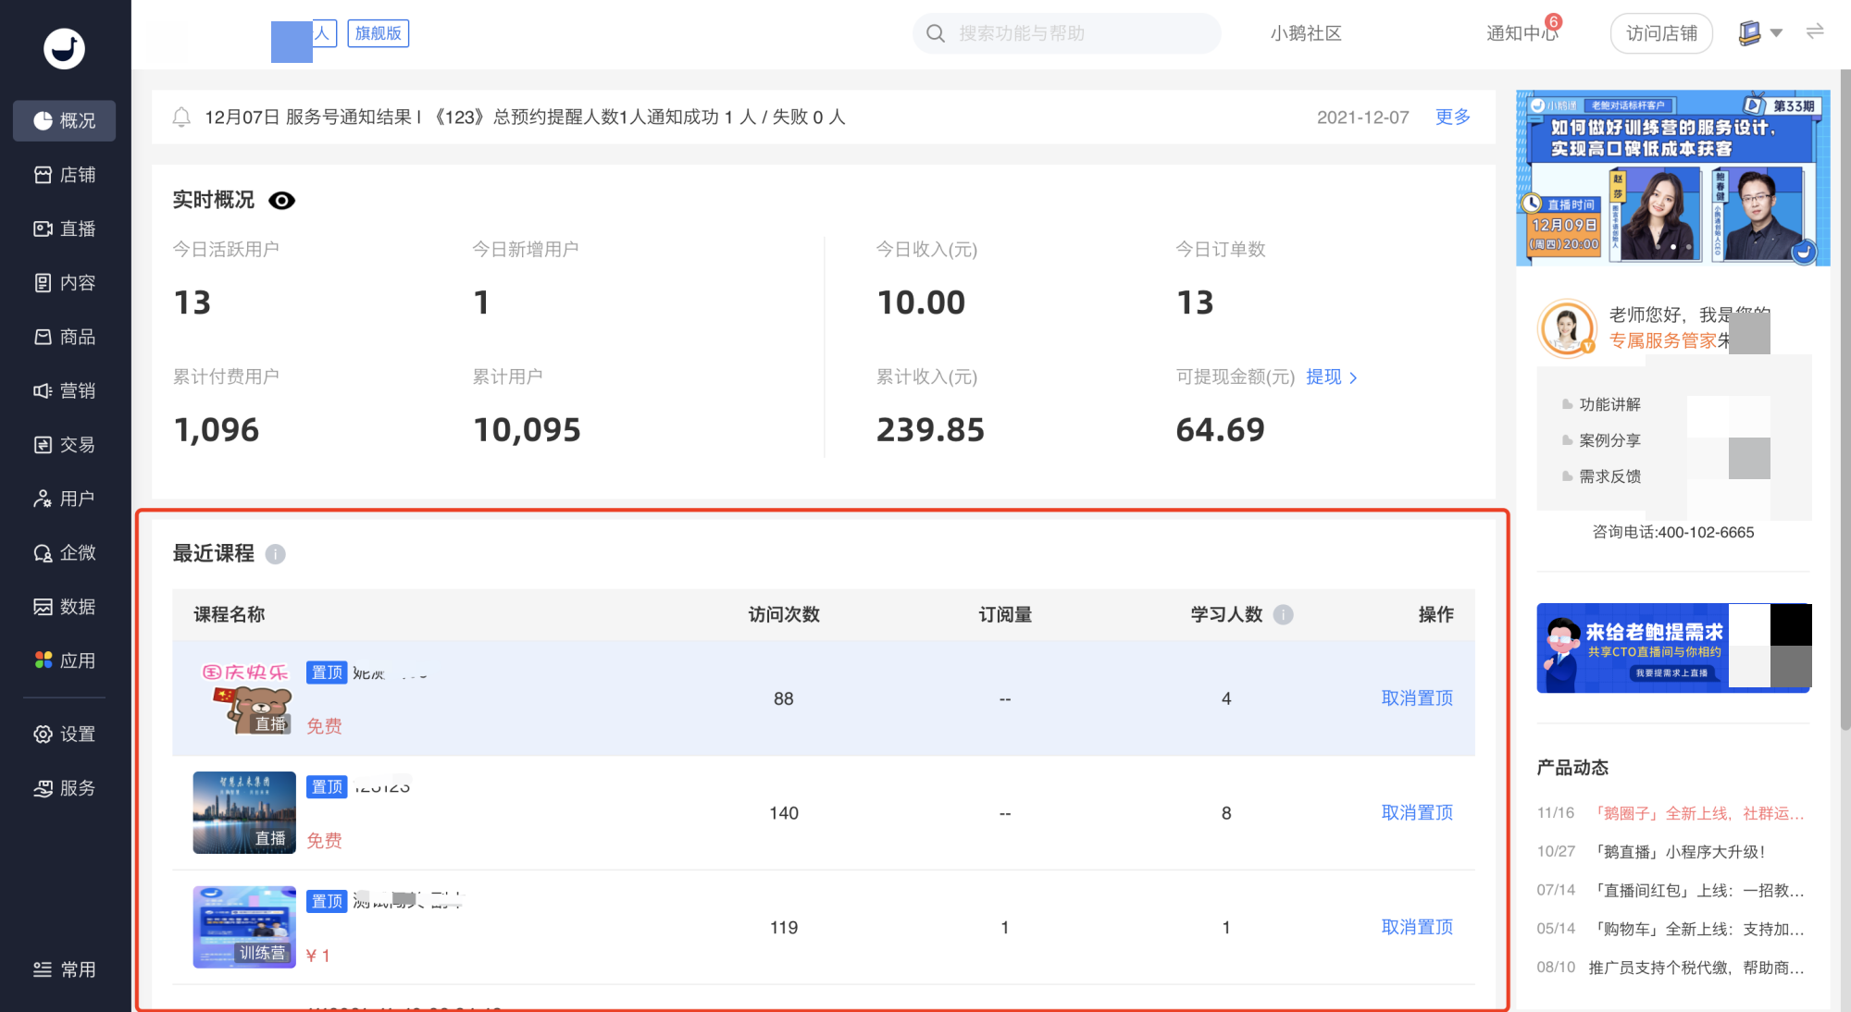Image resolution: width=1851 pixels, height=1012 pixels.
Task: Click the 访问店铺 button
Action: [1661, 33]
